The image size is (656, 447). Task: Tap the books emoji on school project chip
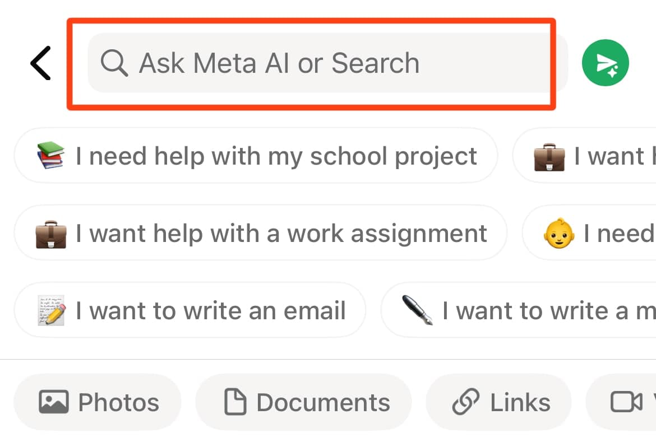50,156
